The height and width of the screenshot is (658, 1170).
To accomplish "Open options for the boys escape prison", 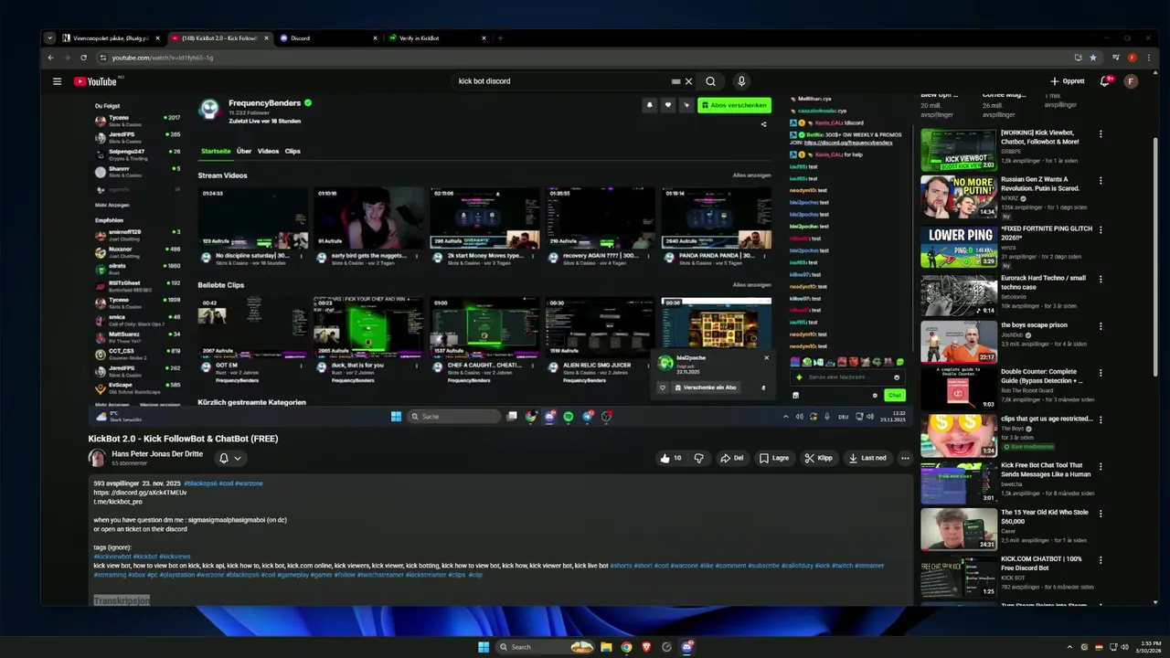I will pyautogui.click(x=1101, y=326).
